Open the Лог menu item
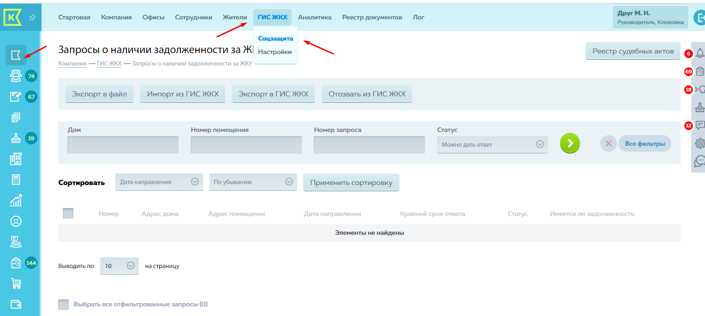Image resolution: width=705 pixels, height=316 pixels. click(x=418, y=17)
